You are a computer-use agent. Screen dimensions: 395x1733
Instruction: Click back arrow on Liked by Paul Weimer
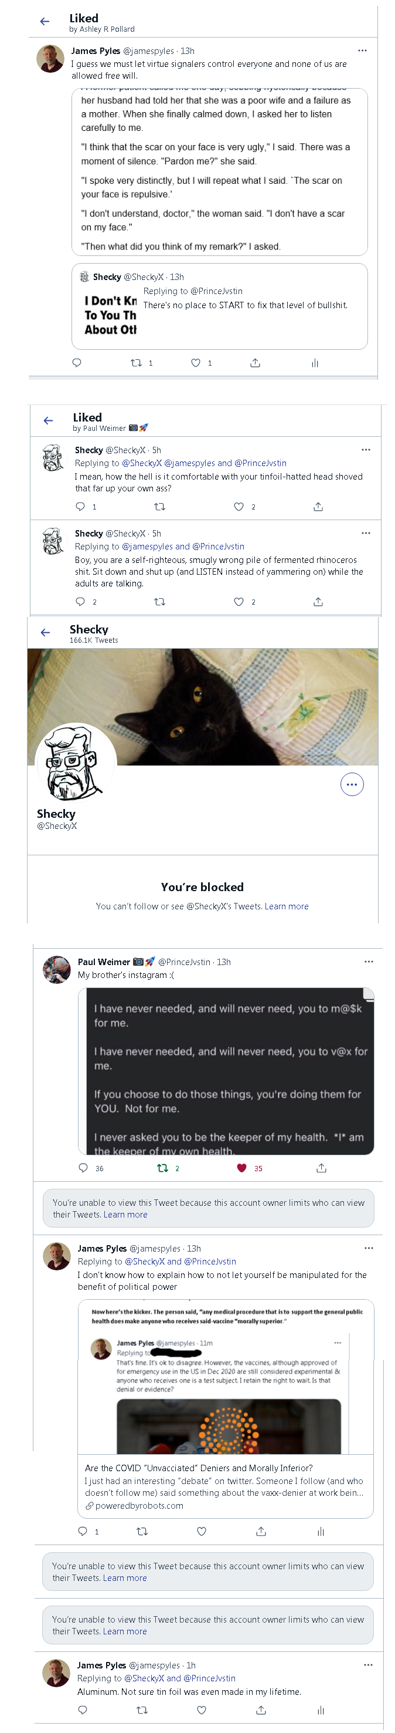coord(49,421)
